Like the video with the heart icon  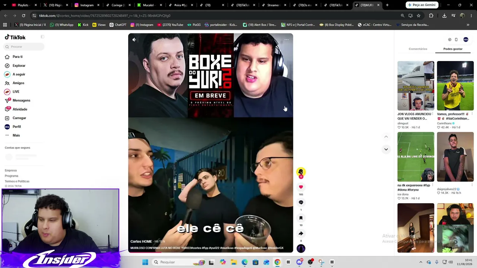click(x=301, y=187)
